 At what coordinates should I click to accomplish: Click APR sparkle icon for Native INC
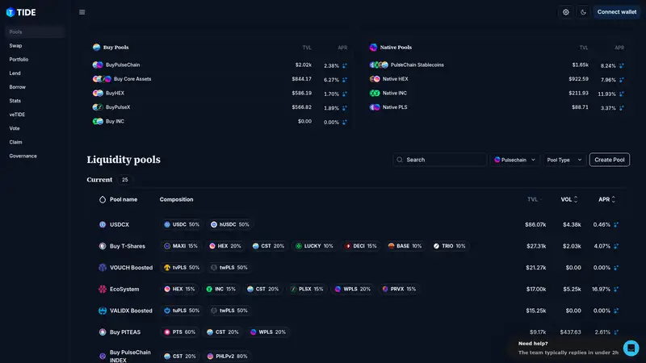pos(621,94)
